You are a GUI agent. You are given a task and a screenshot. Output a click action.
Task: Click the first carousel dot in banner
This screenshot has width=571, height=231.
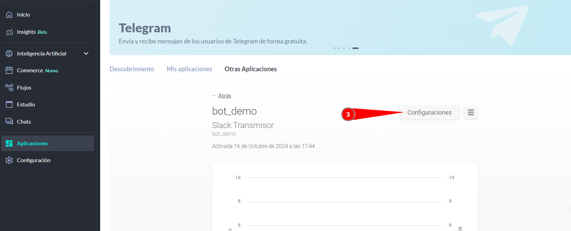[x=334, y=48]
